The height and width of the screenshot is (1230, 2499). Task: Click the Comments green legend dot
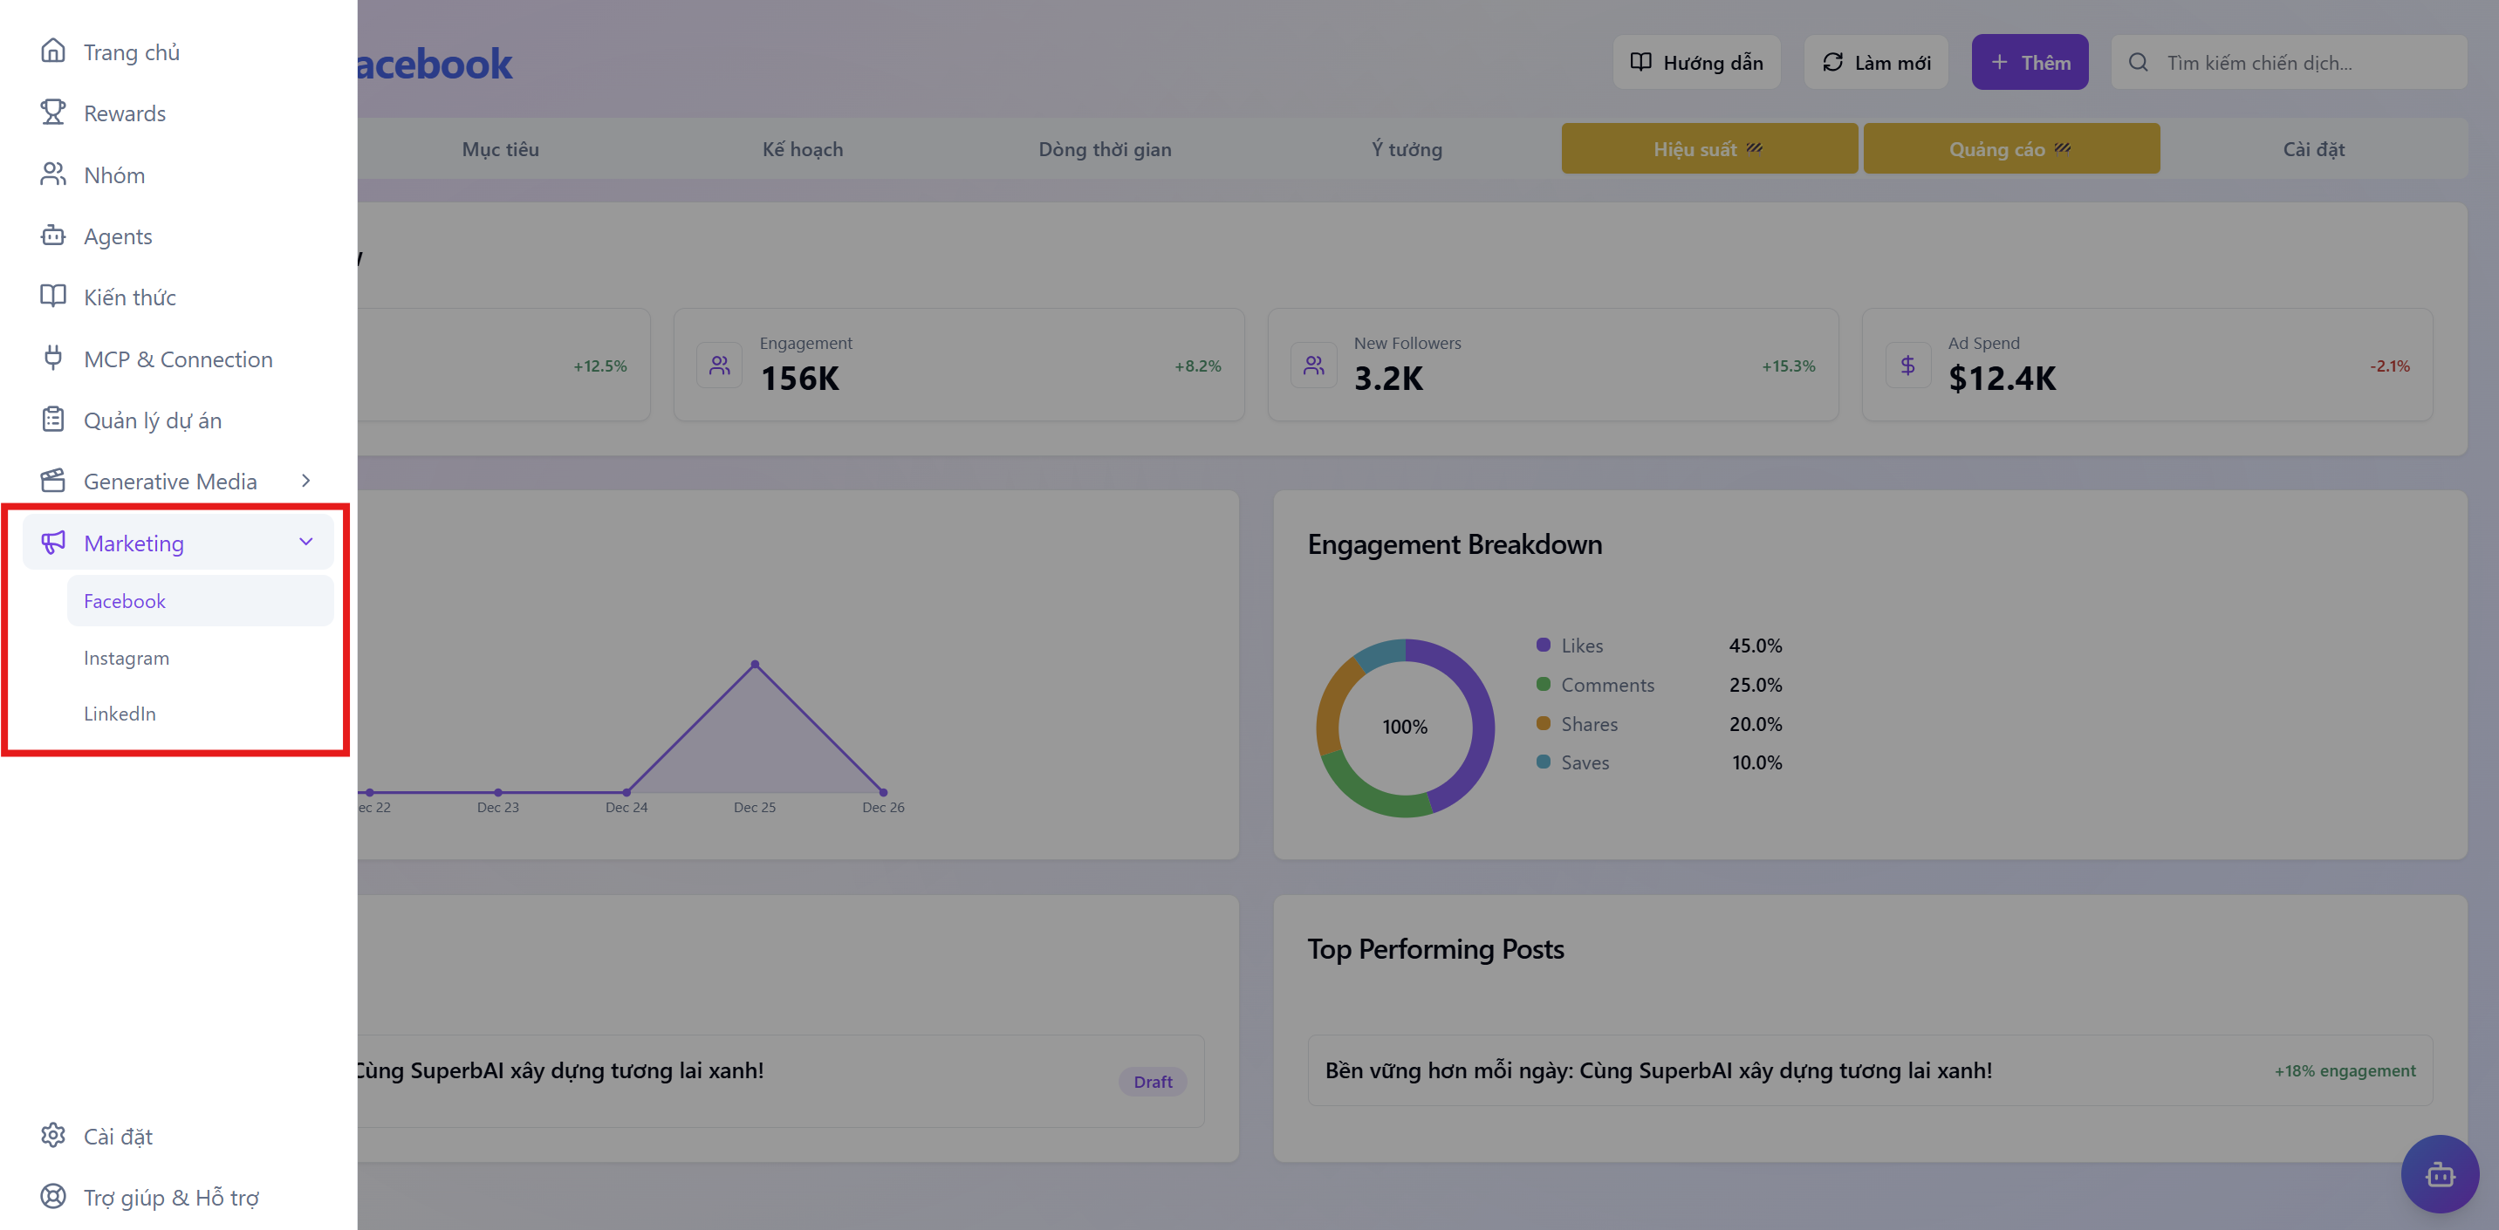[1543, 684]
